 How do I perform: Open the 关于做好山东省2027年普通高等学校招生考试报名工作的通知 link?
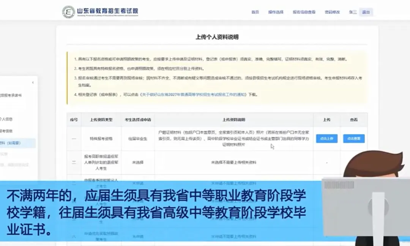(x=193, y=95)
